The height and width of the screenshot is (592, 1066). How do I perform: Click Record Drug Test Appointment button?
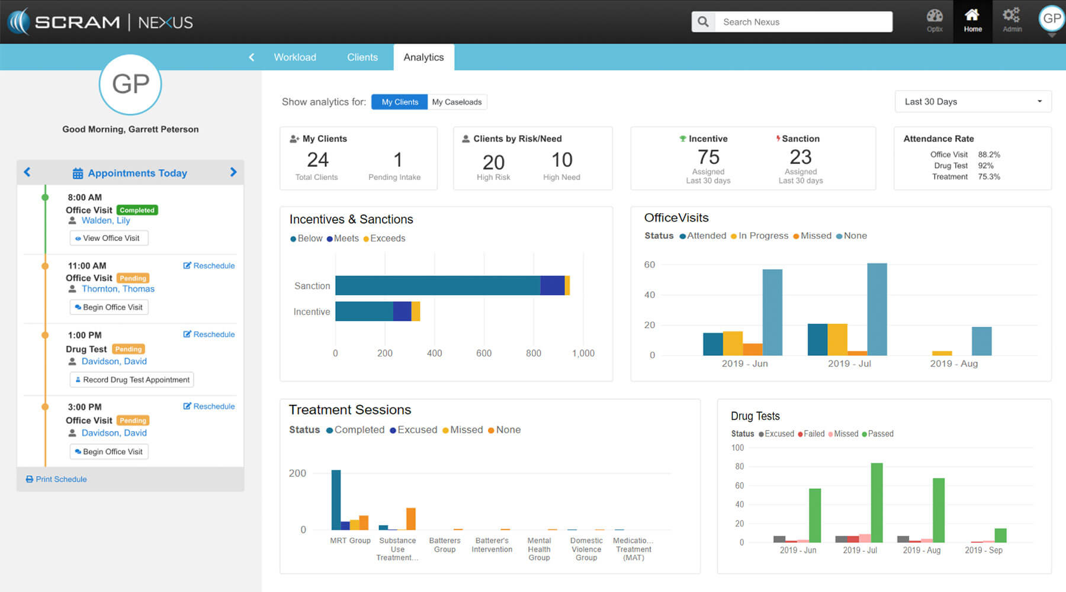[x=132, y=379]
